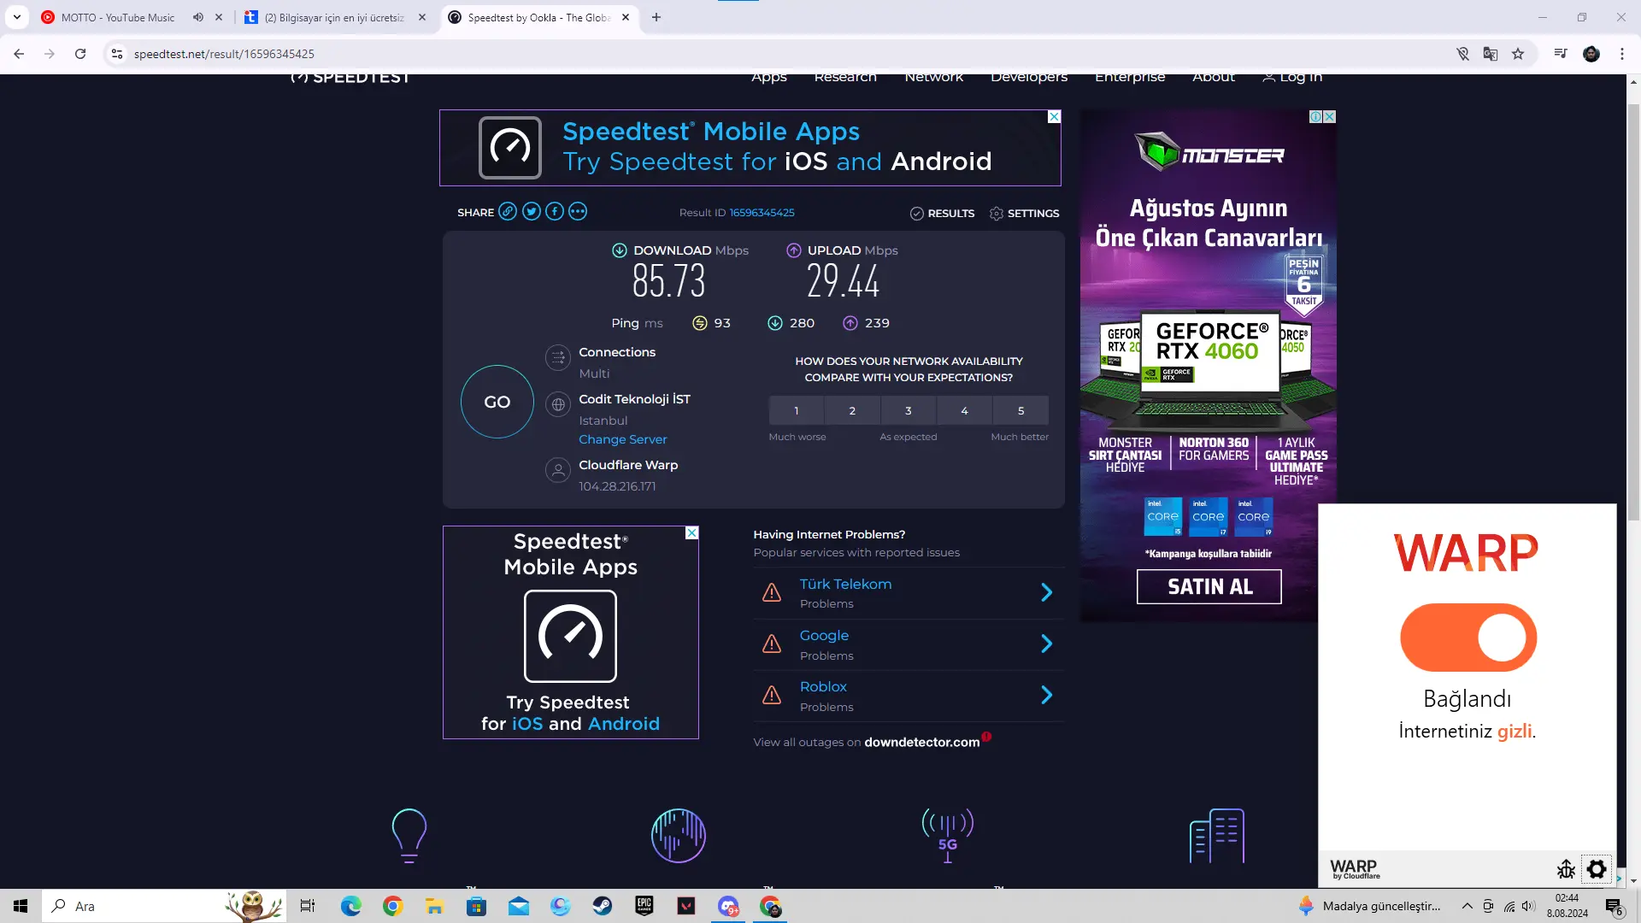1641x923 pixels.
Task: Open the Chrome profile avatar
Action: (1591, 54)
